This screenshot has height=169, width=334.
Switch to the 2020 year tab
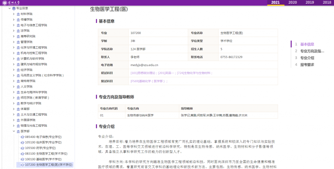click(292, 3)
